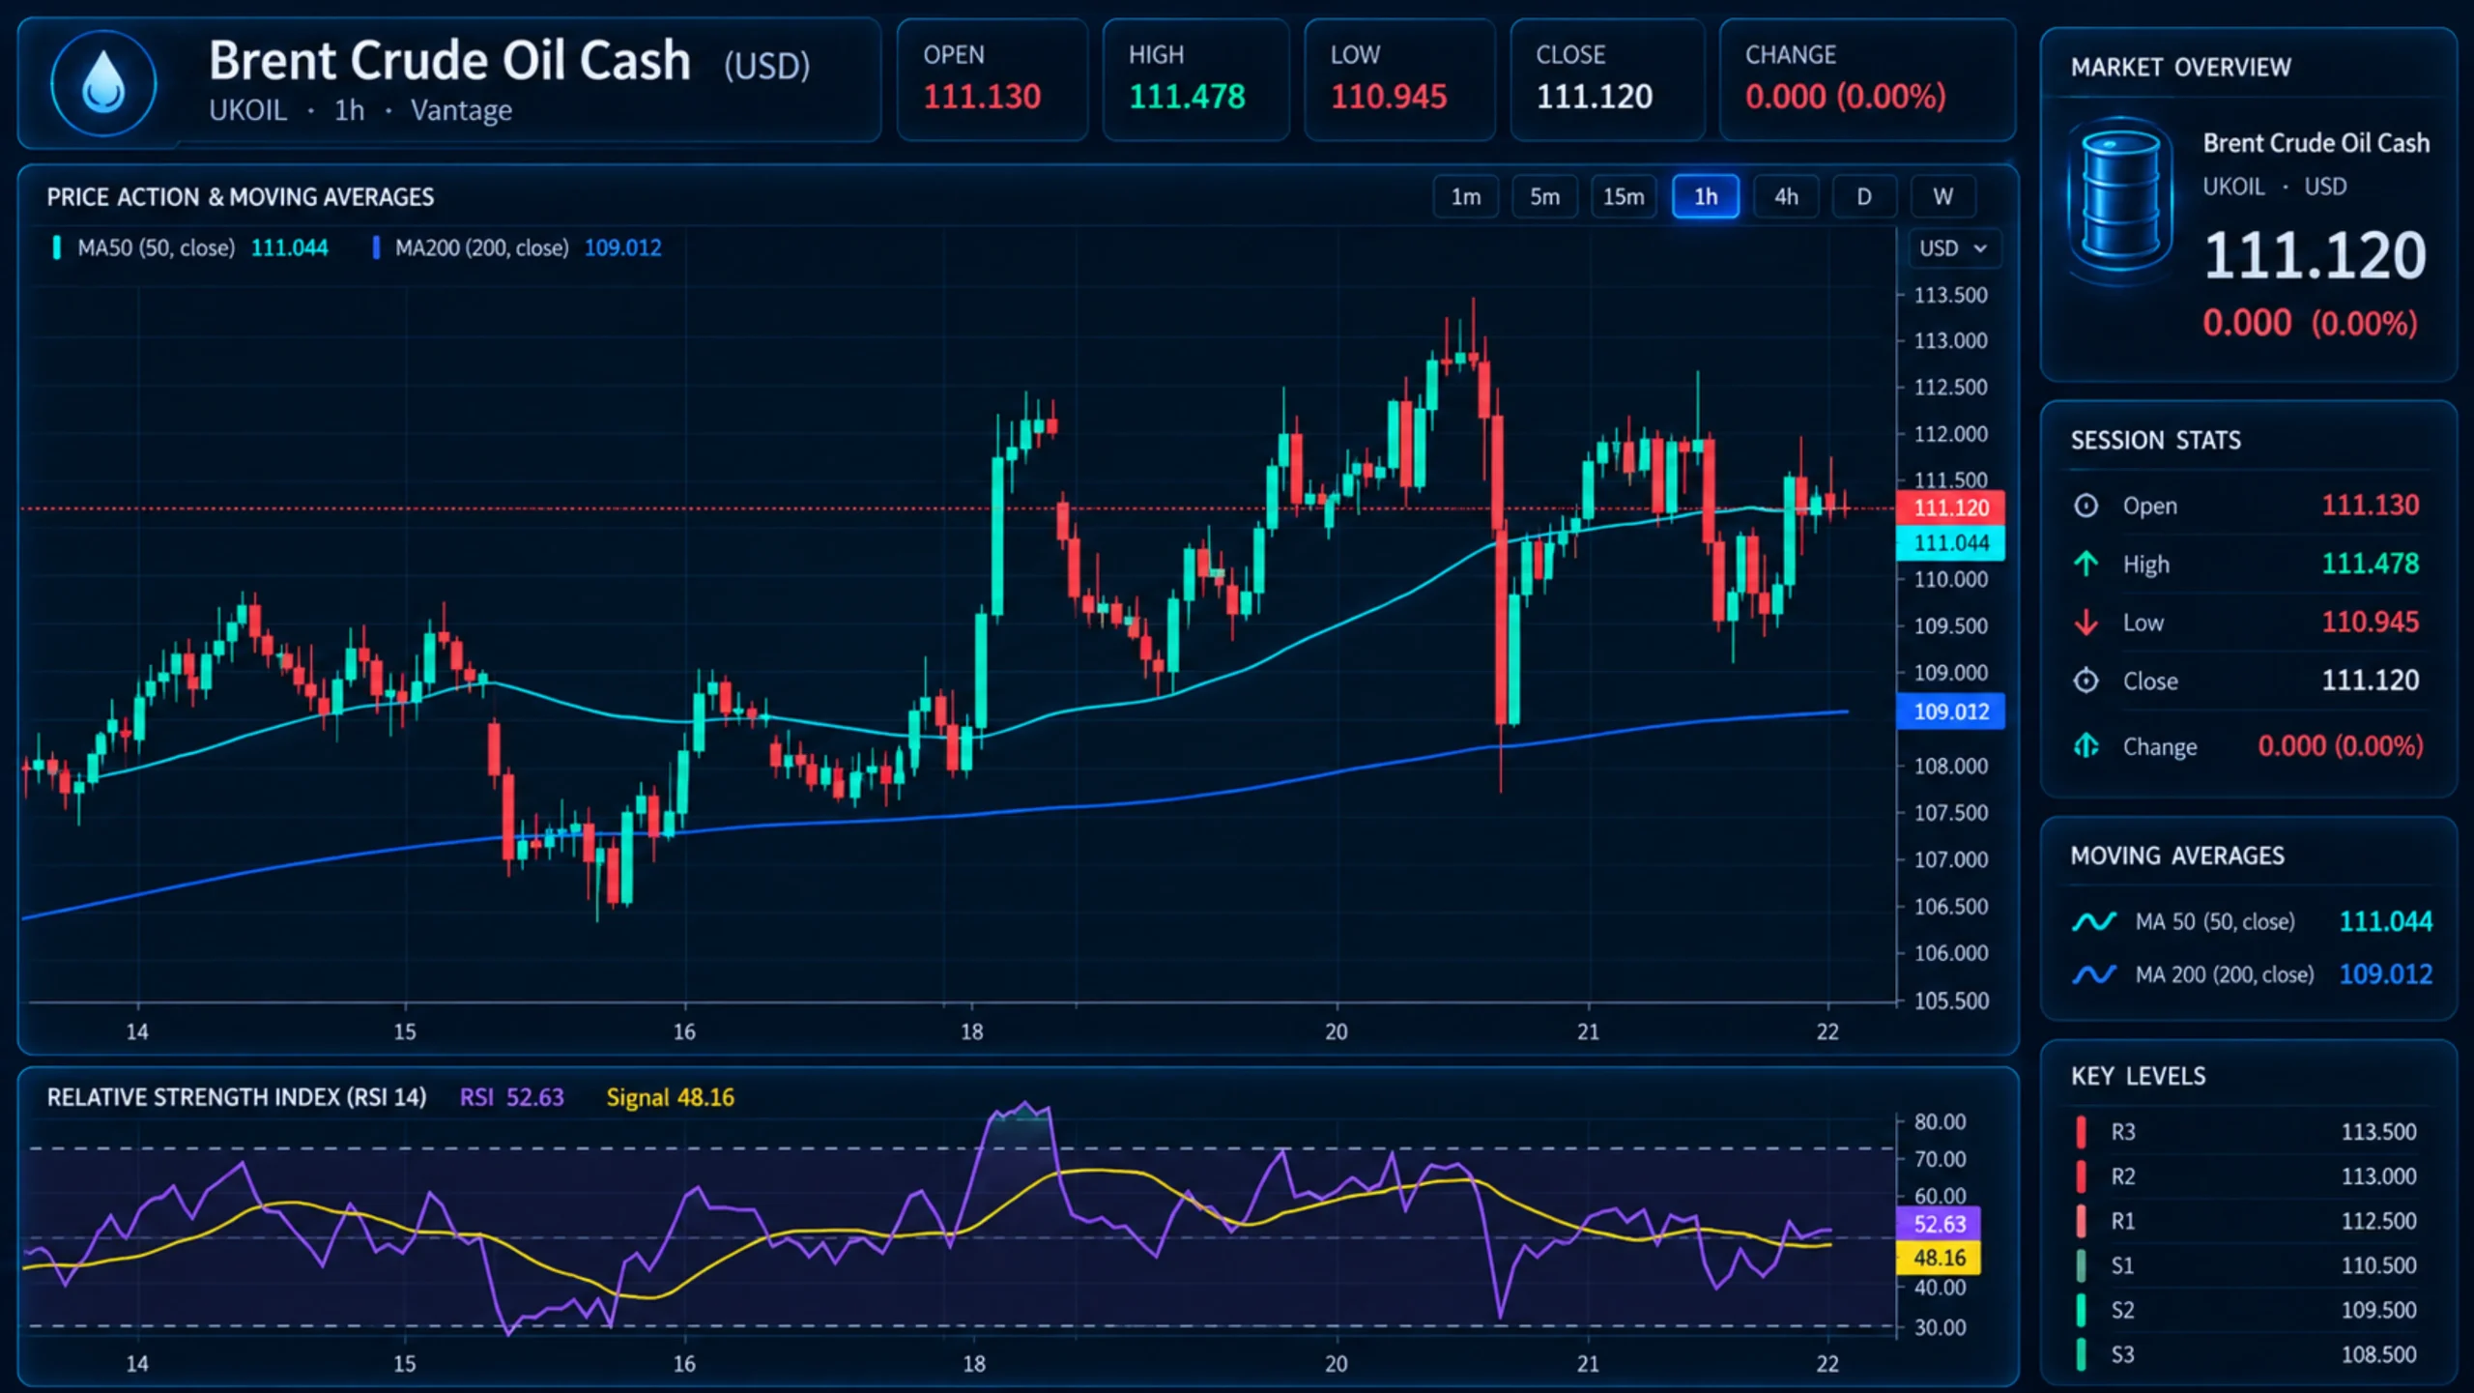Image resolution: width=2474 pixels, height=1393 pixels.
Task: Click the S2 109.500 key level row
Action: [x=2247, y=1310]
